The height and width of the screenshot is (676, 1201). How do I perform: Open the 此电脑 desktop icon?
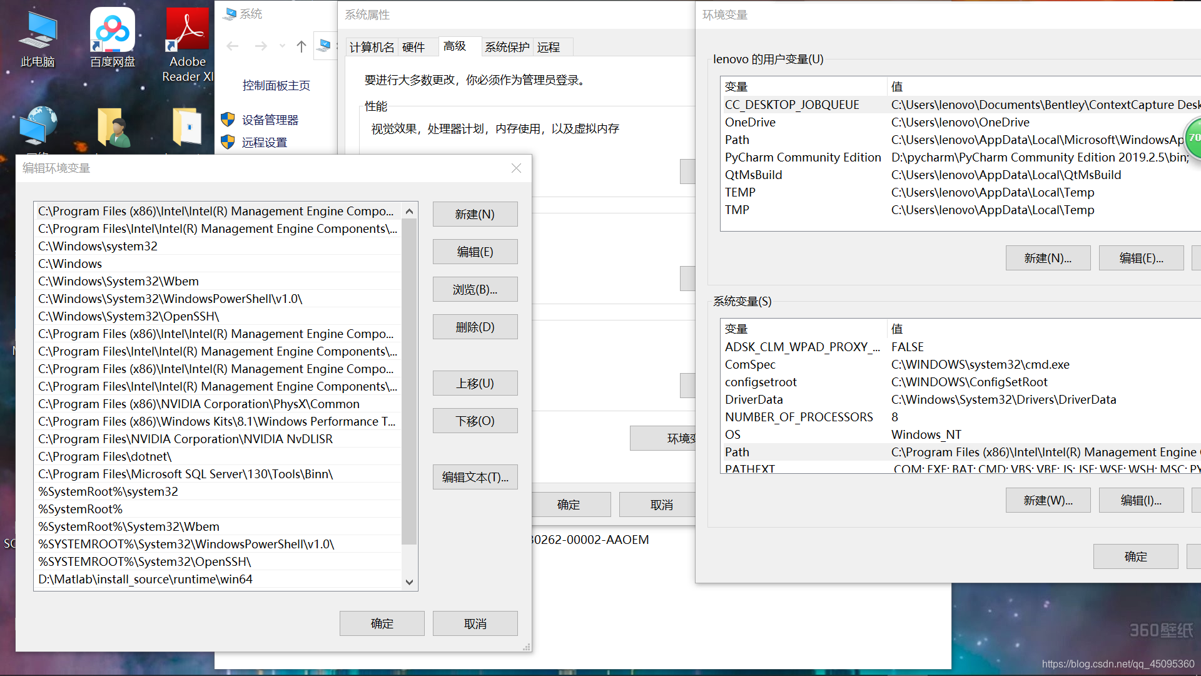[x=38, y=39]
